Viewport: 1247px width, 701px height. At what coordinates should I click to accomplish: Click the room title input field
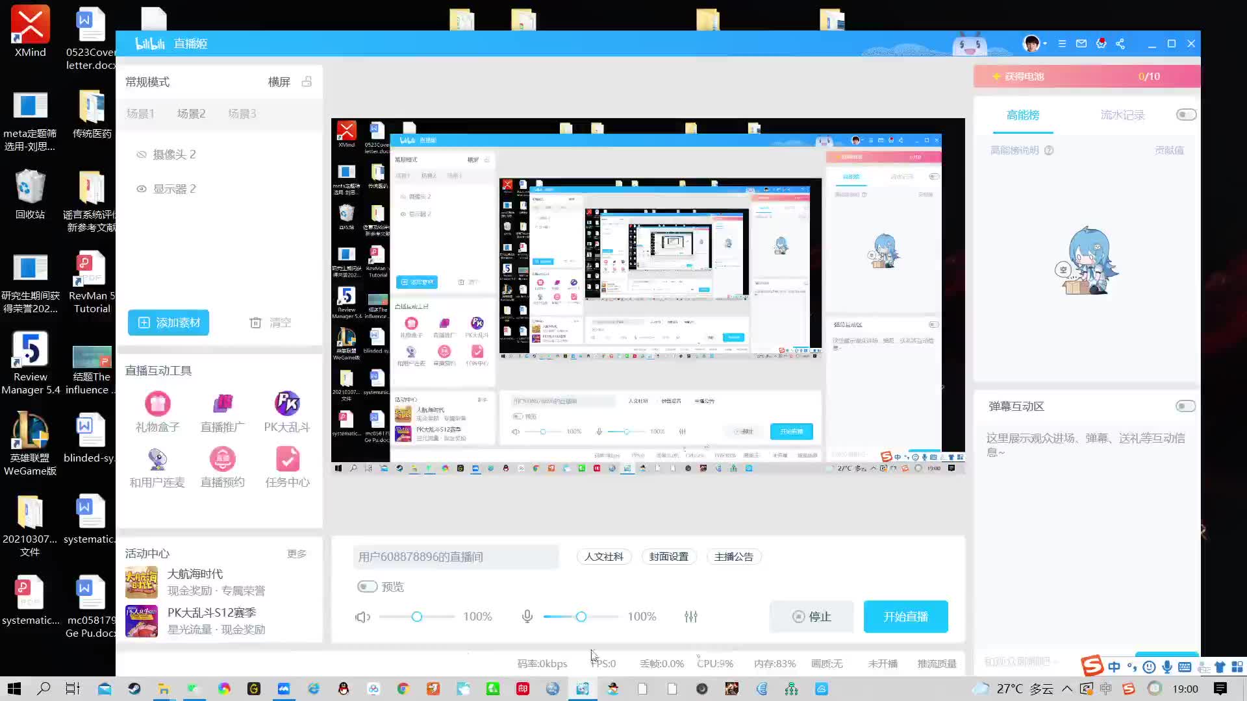click(456, 557)
